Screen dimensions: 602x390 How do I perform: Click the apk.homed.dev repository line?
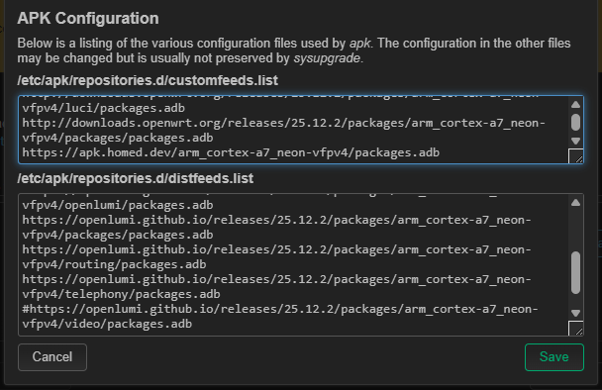tap(231, 152)
